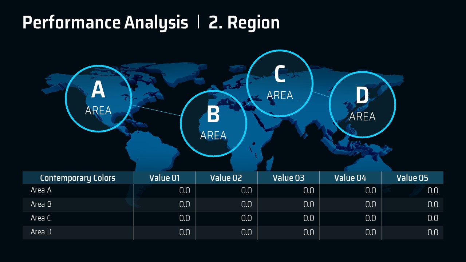The image size is (466, 262).
Task: Click the 'Performance Analysis' title text
Action: click(105, 23)
